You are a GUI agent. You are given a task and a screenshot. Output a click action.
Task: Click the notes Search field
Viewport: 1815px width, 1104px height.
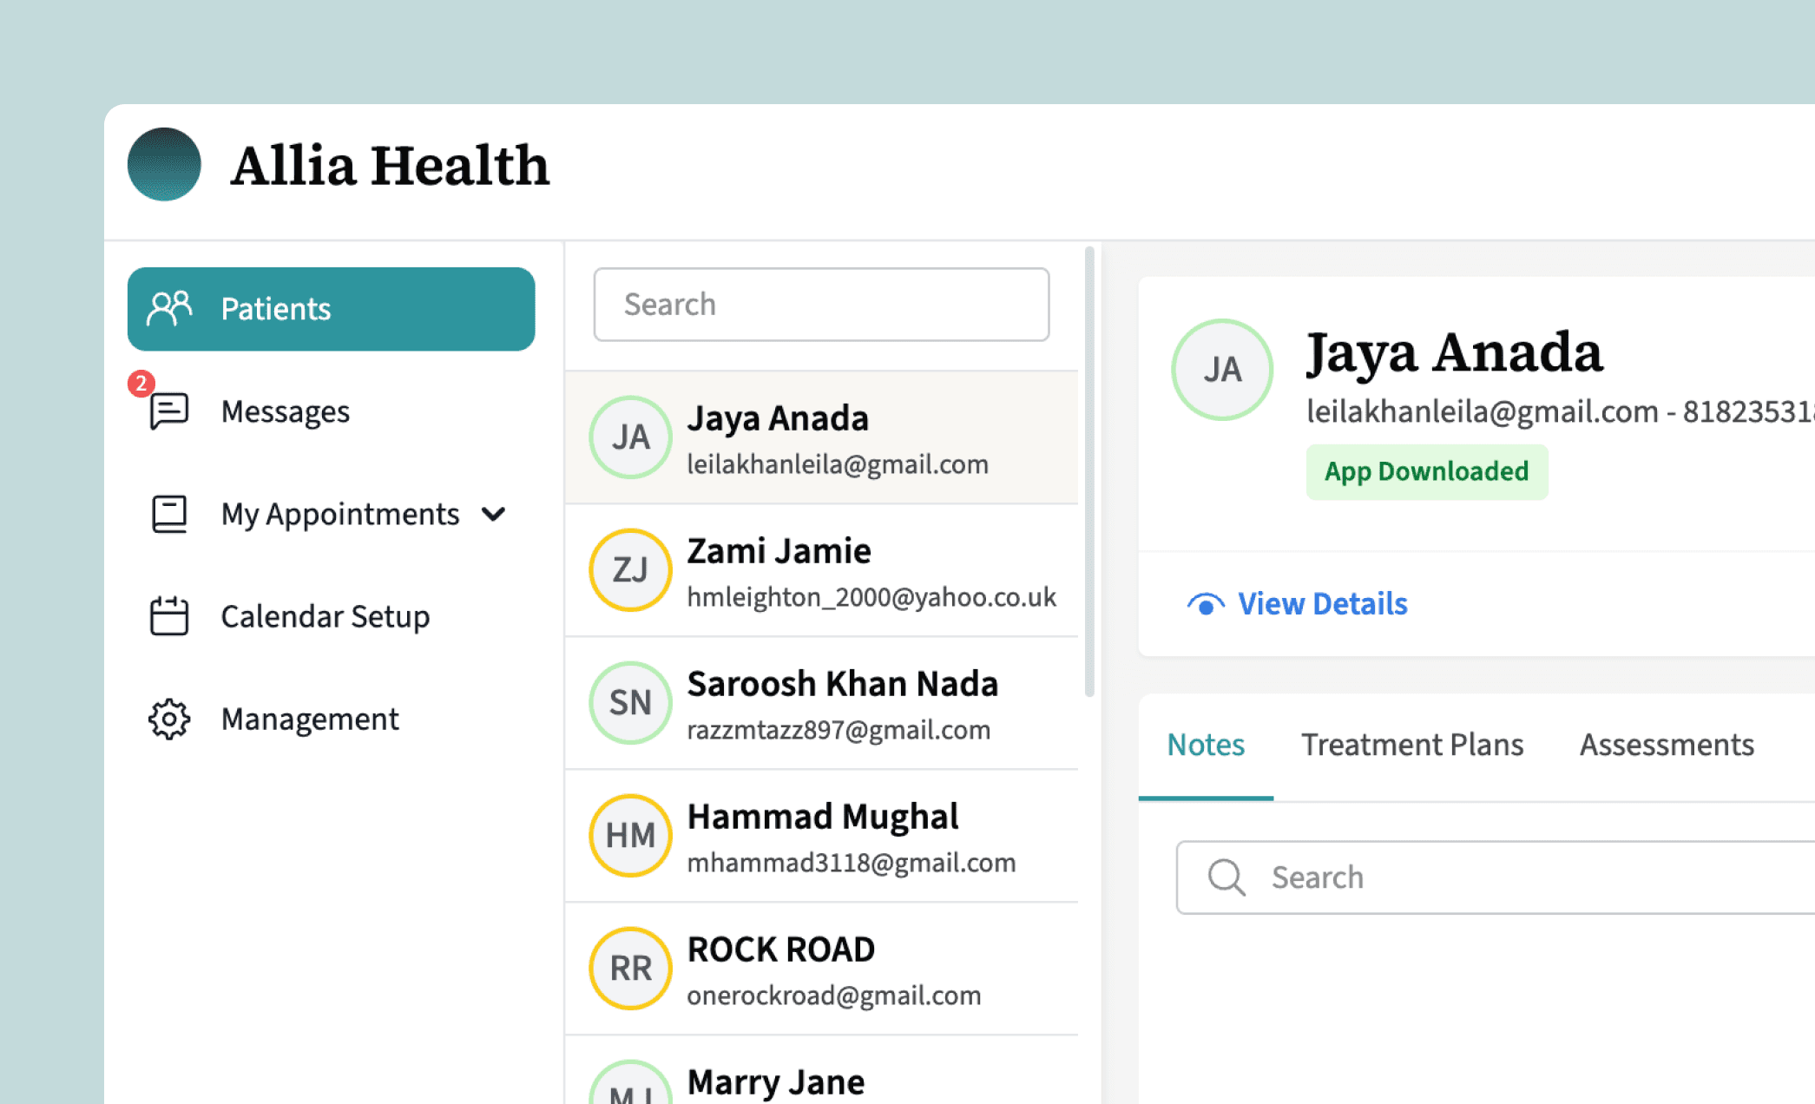tap(1496, 877)
